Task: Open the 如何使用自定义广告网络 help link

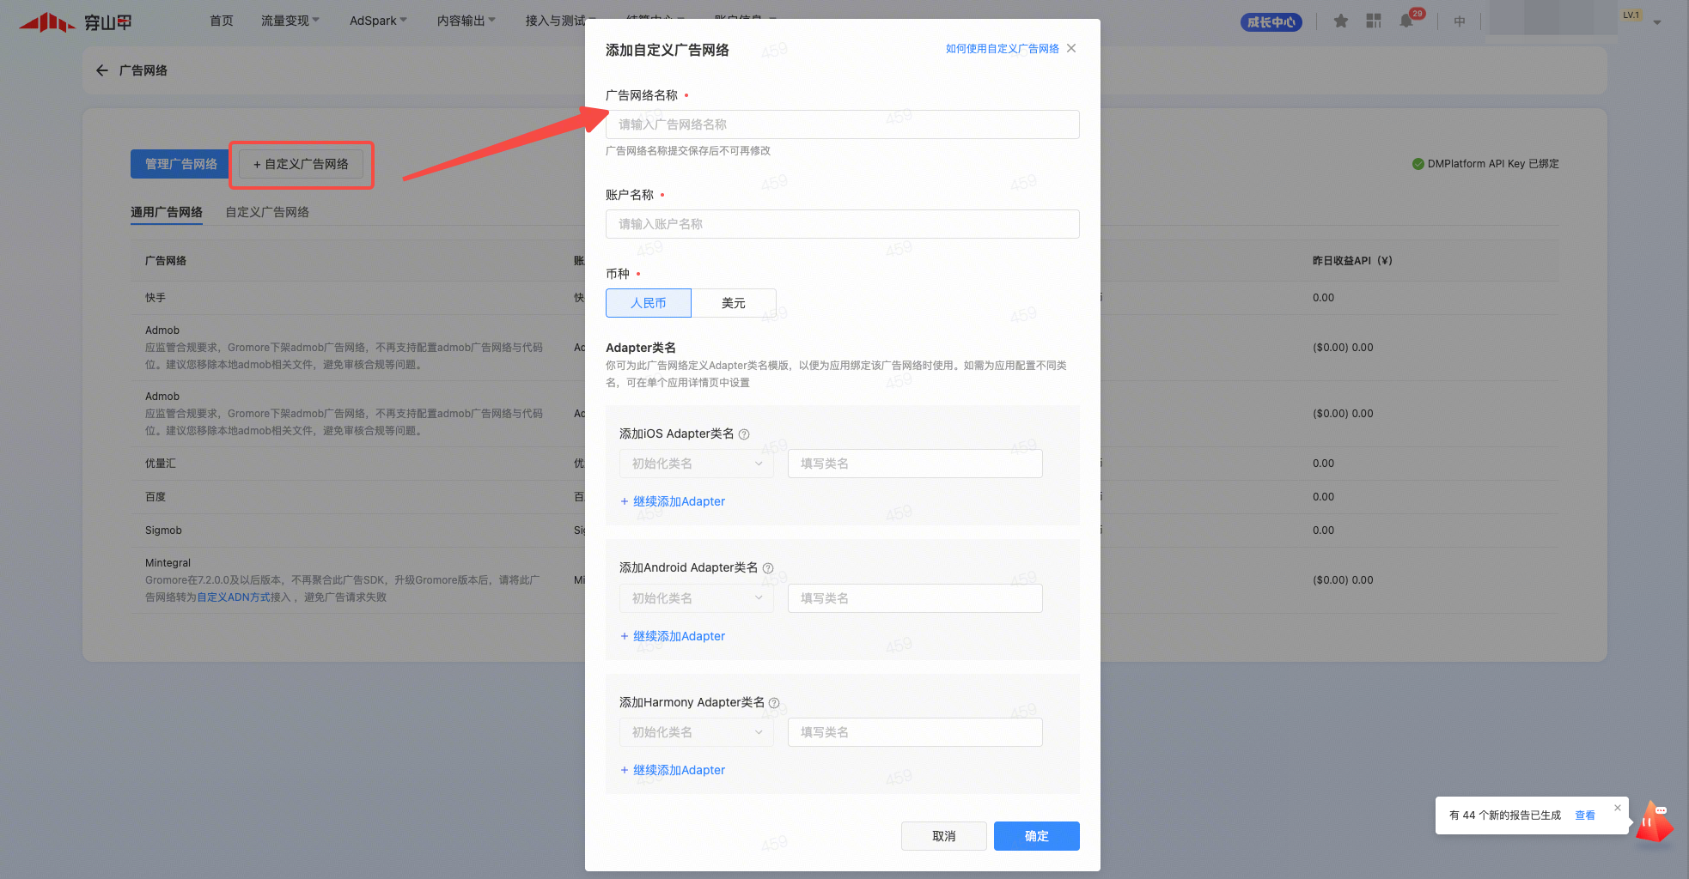Action: tap(1002, 49)
